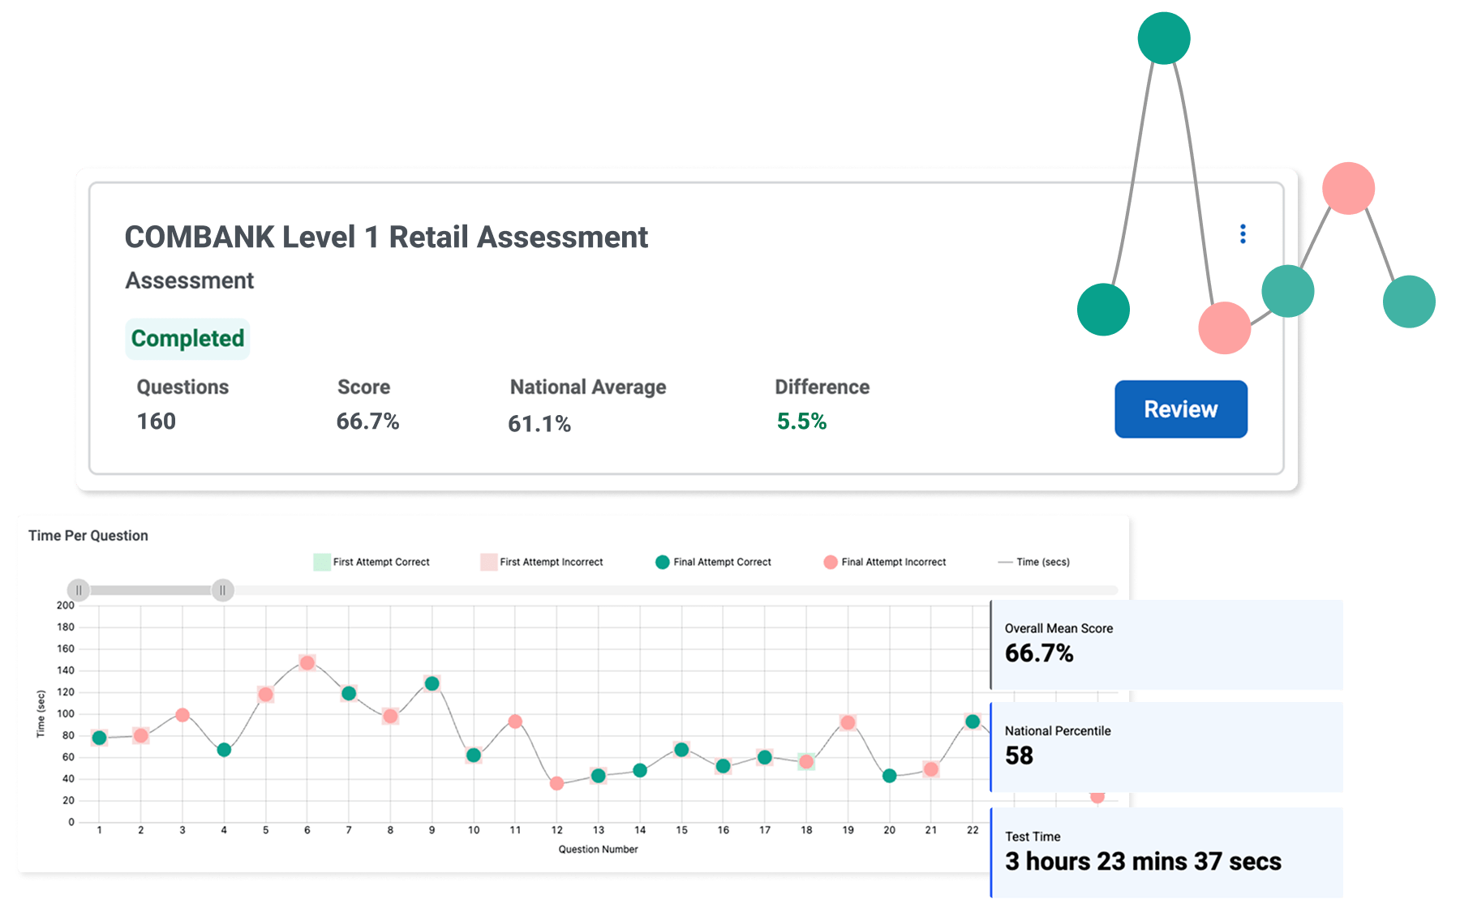Click data point for question 18
Screen dimensions: 1473x916
(x=806, y=762)
